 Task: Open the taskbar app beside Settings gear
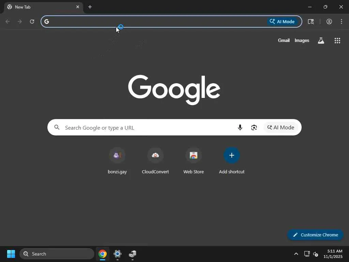click(133, 254)
